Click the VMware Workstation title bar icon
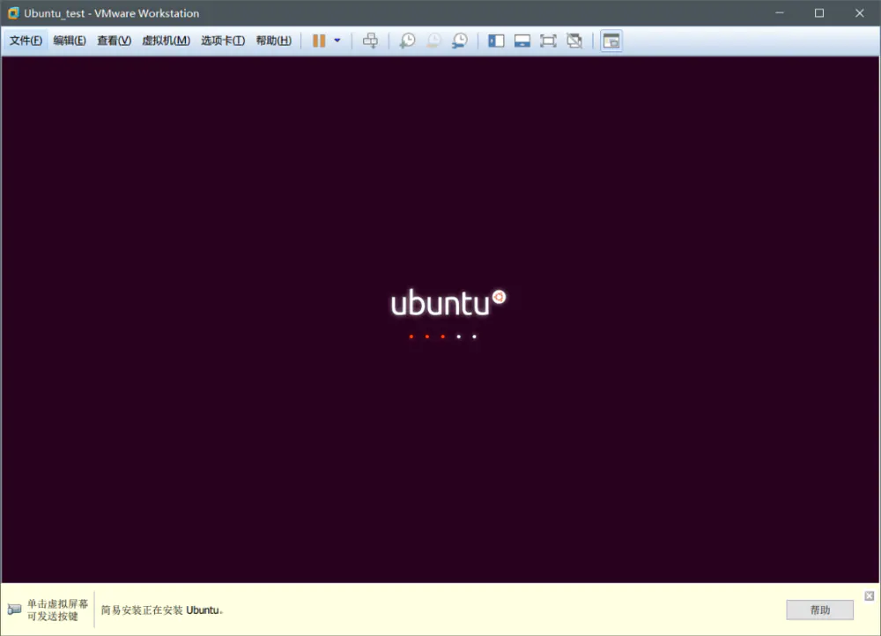 click(13, 13)
